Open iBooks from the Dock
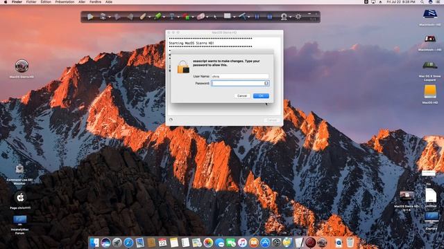Image resolution: width=444 pixels, height=249 pixels. coord(253,243)
